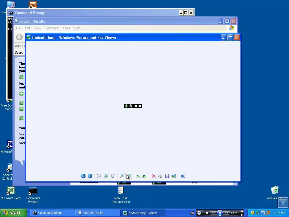Print the picture
The image size is (289, 217).
click(x=160, y=176)
